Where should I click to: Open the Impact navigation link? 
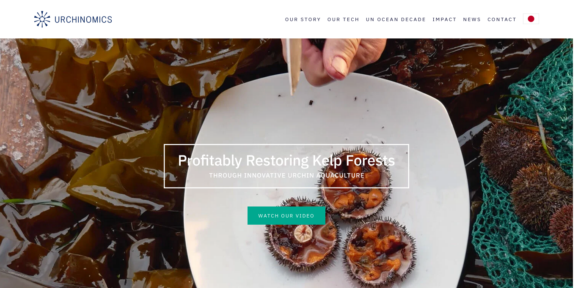pyautogui.click(x=444, y=19)
